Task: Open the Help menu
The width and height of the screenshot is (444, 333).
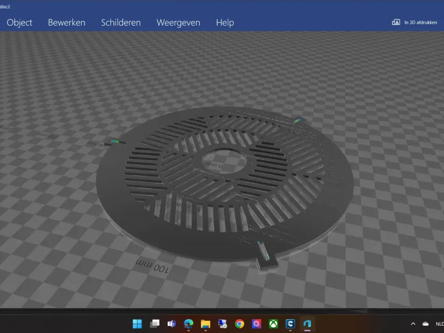Action: click(225, 22)
